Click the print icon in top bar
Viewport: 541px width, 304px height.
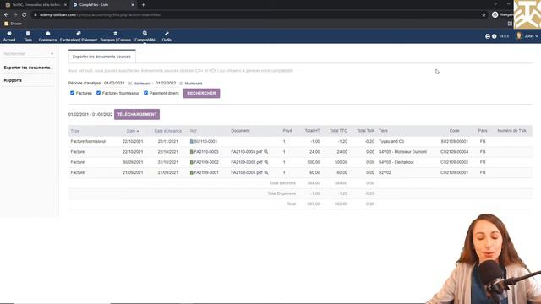tap(488, 36)
